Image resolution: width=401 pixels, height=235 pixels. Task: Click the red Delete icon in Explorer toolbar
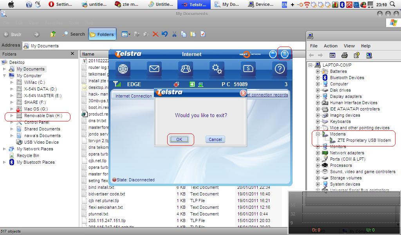tap(155, 34)
